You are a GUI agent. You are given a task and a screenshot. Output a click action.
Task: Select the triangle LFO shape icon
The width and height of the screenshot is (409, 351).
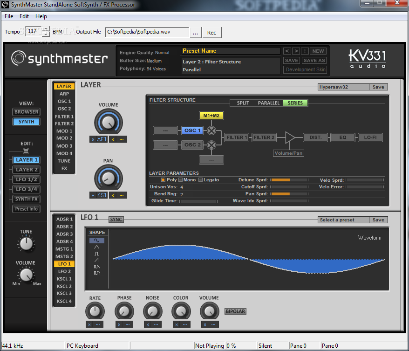[97, 247]
